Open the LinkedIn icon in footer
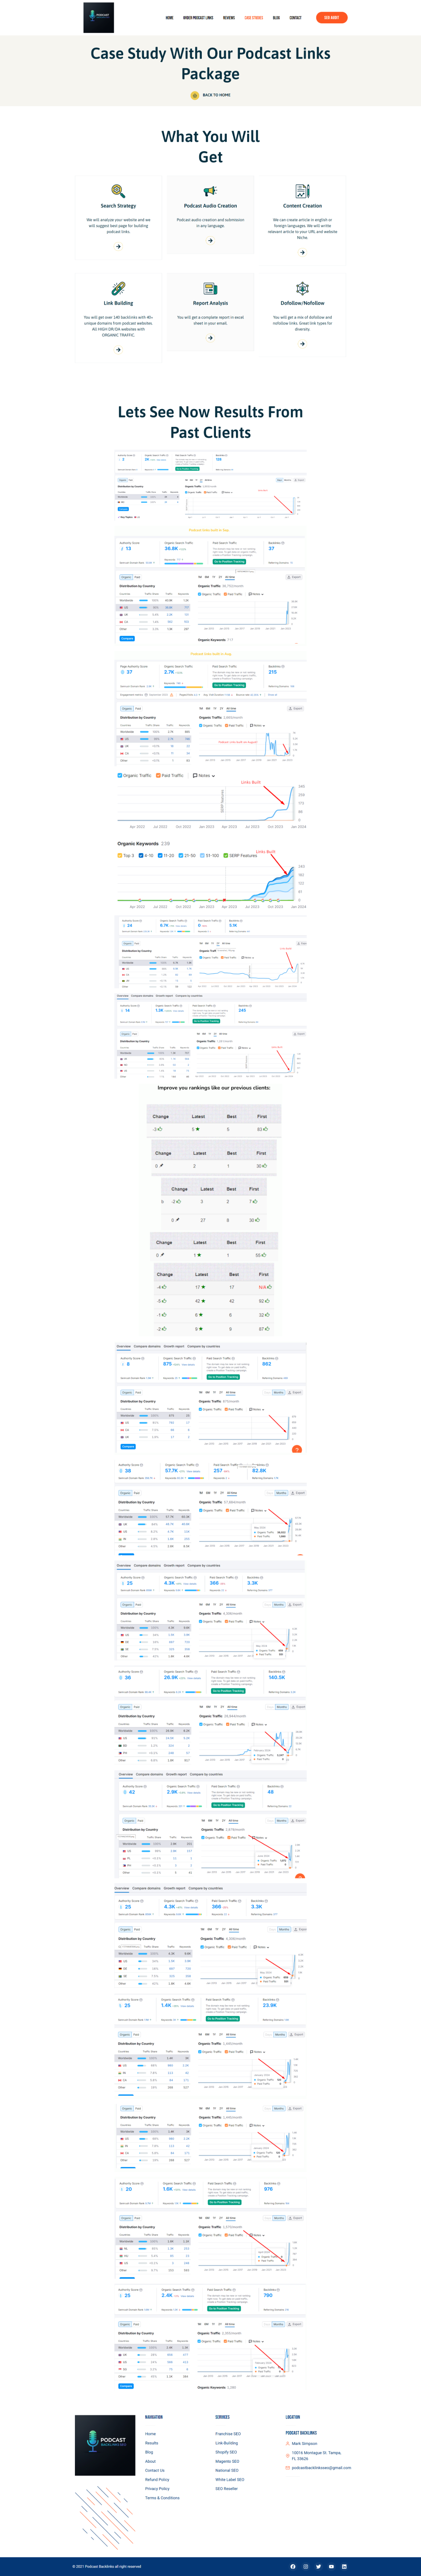The image size is (421, 2576). (x=344, y=2566)
